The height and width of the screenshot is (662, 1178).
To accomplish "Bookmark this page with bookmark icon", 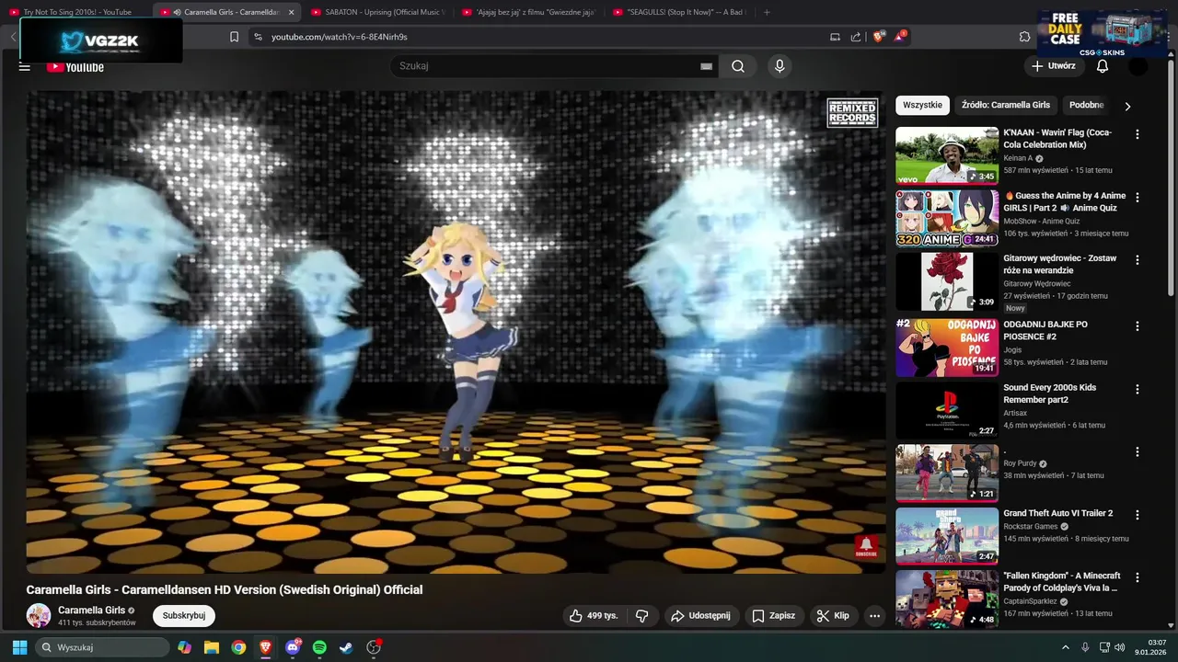I will (234, 37).
